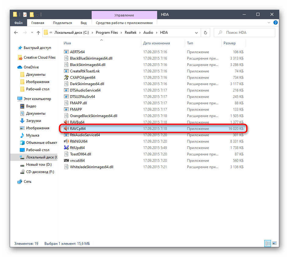Click Program Files in the address path
The image size is (289, 257).
(x=107, y=33)
